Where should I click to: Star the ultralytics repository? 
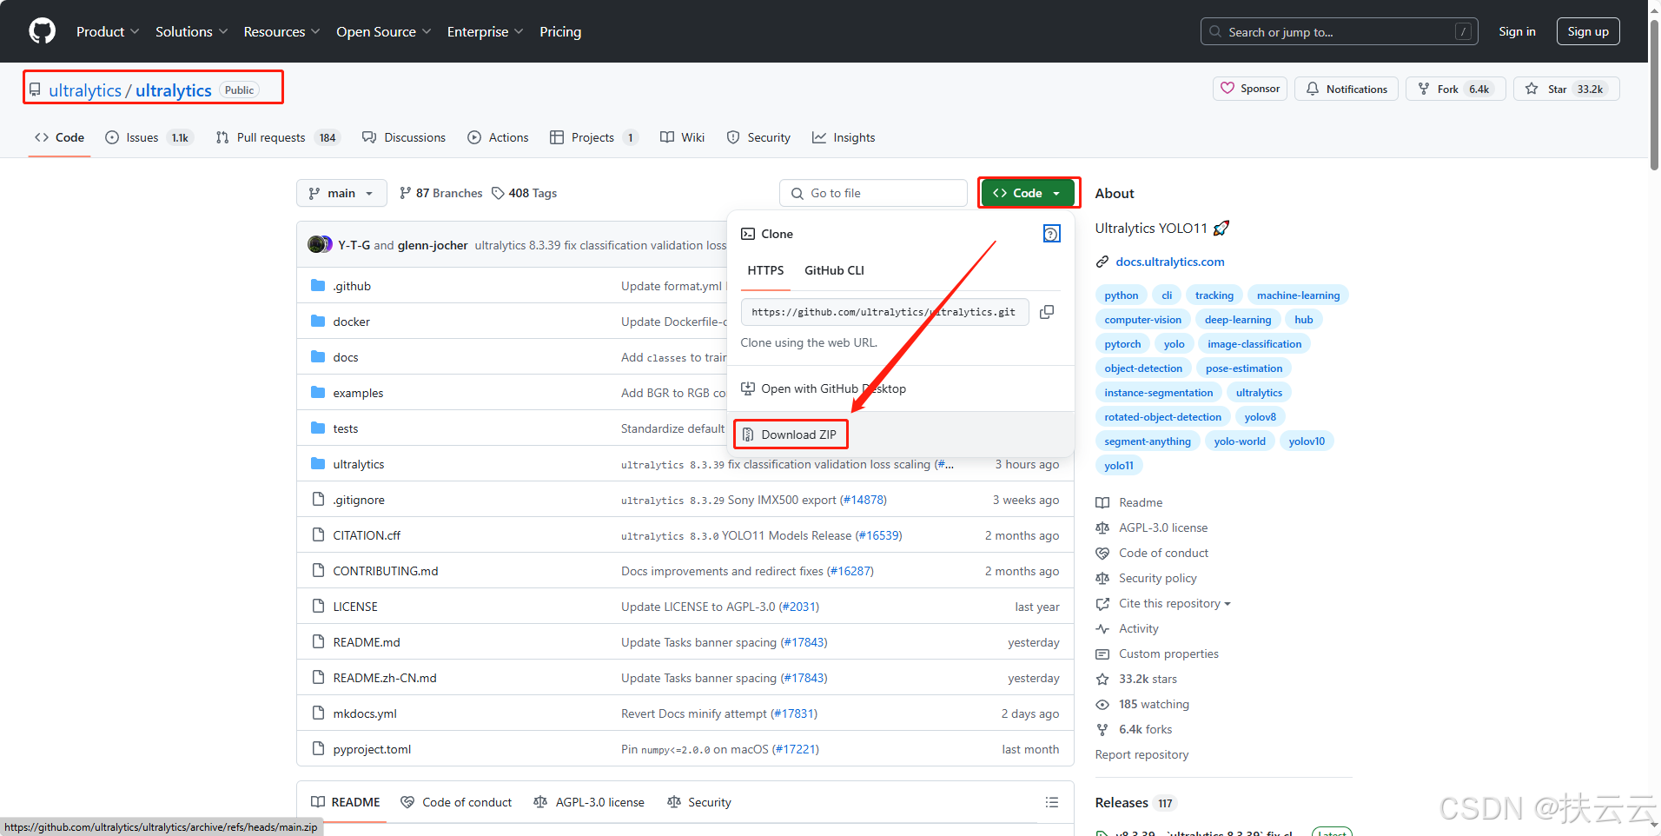tap(1566, 89)
